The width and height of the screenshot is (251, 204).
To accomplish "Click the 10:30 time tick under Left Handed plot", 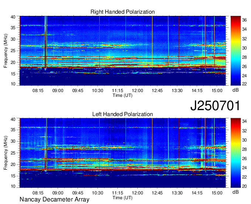I will (x=97, y=193).
